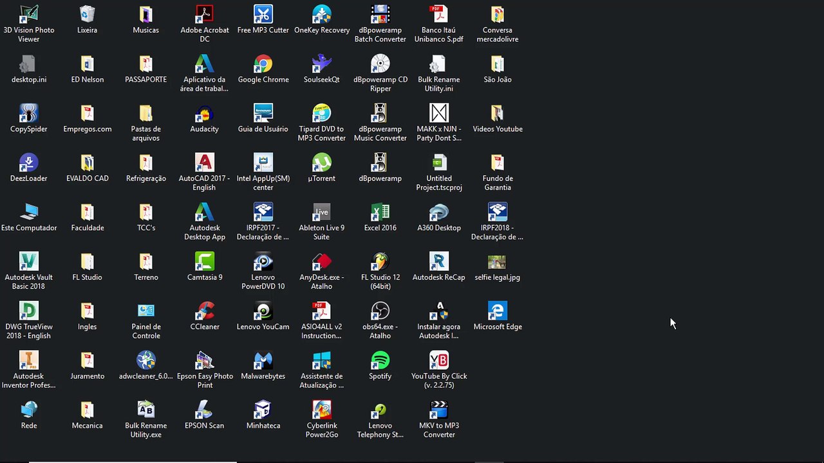The image size is (824, 463).
Task: Launch dBpoweramp CD Ripper
Action: tap(380, 64)
